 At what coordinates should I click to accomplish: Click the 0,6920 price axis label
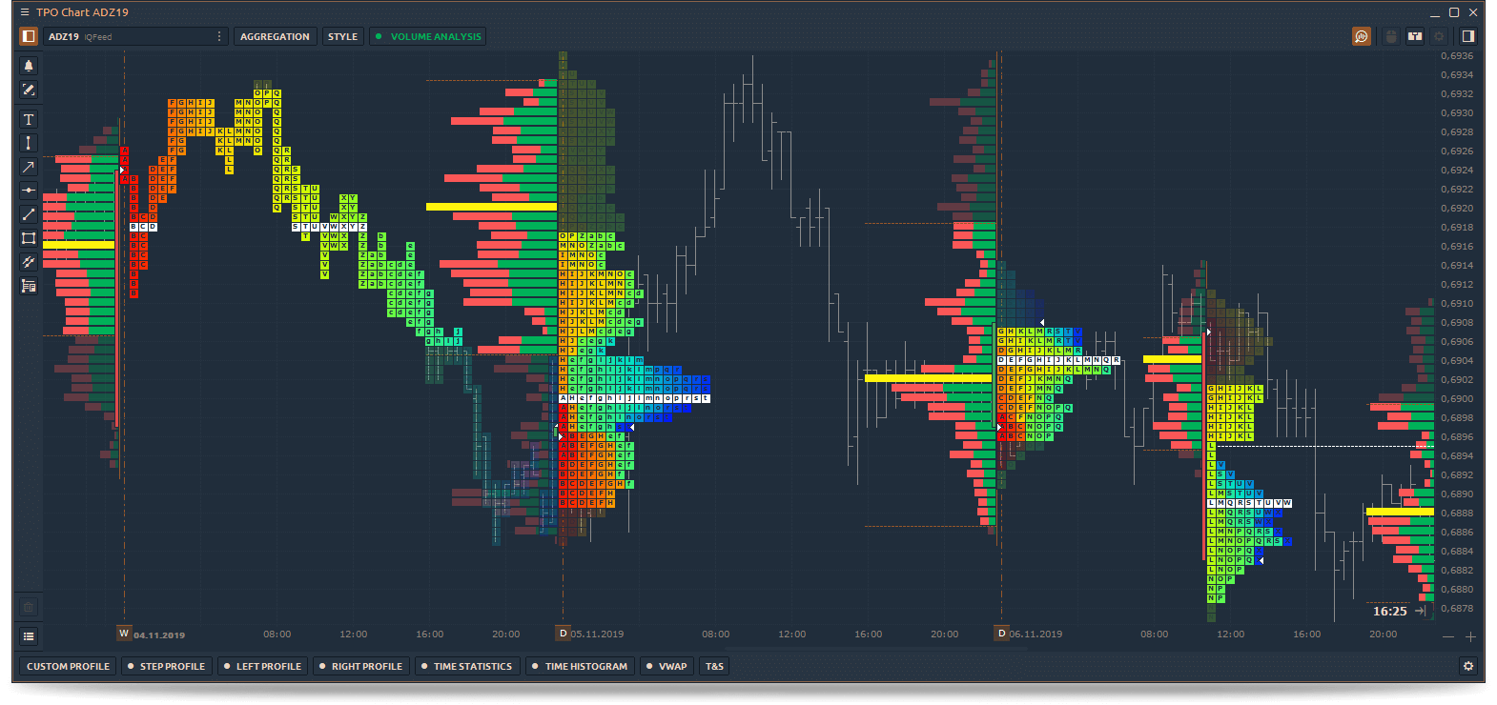pyautogui.click(x=1456, y=209)
